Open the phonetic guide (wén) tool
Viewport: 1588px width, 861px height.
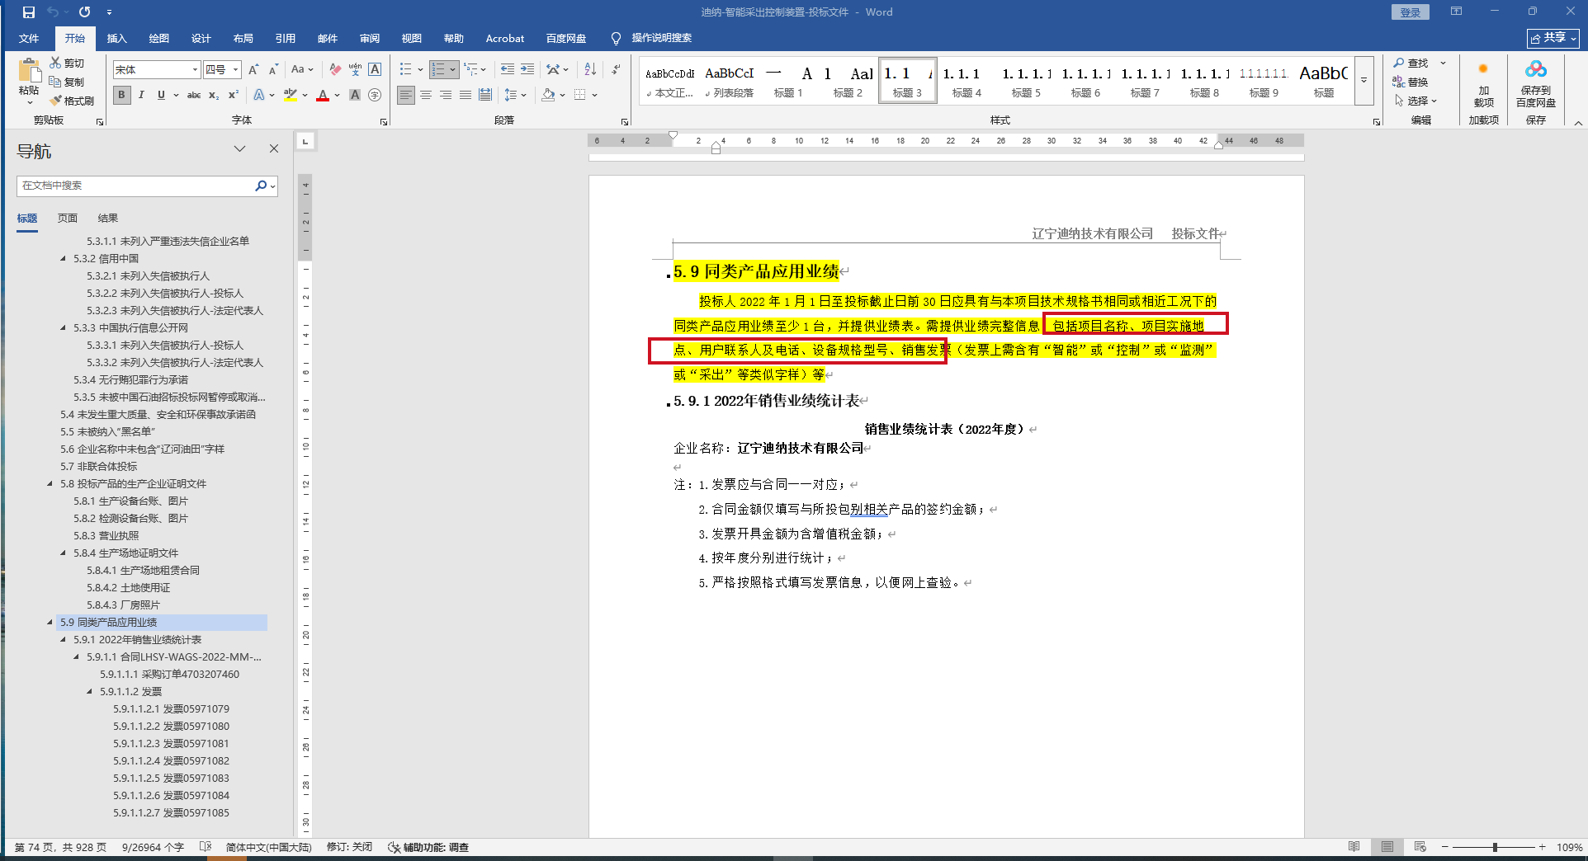pyautogui.click(x=355, y=69)
